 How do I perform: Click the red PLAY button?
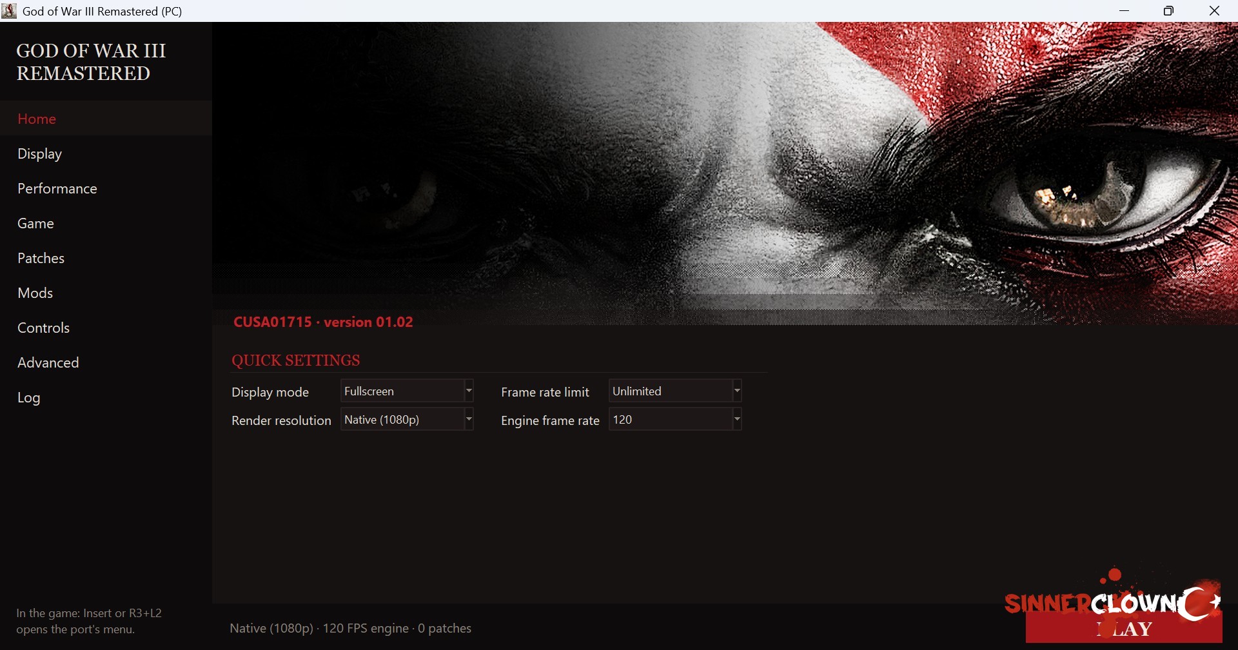[1124, 627]
